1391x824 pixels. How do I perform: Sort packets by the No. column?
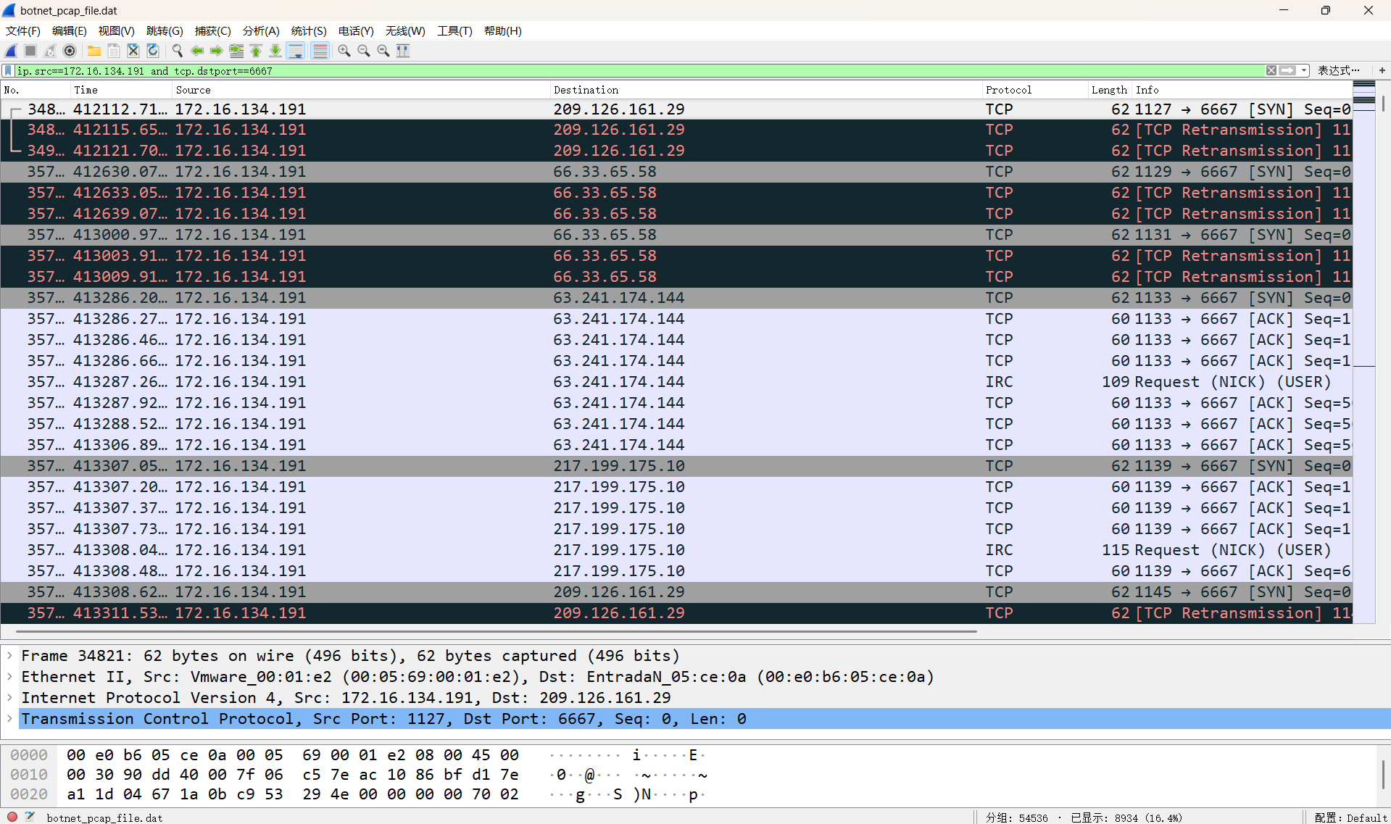click(x=36, y=90)
